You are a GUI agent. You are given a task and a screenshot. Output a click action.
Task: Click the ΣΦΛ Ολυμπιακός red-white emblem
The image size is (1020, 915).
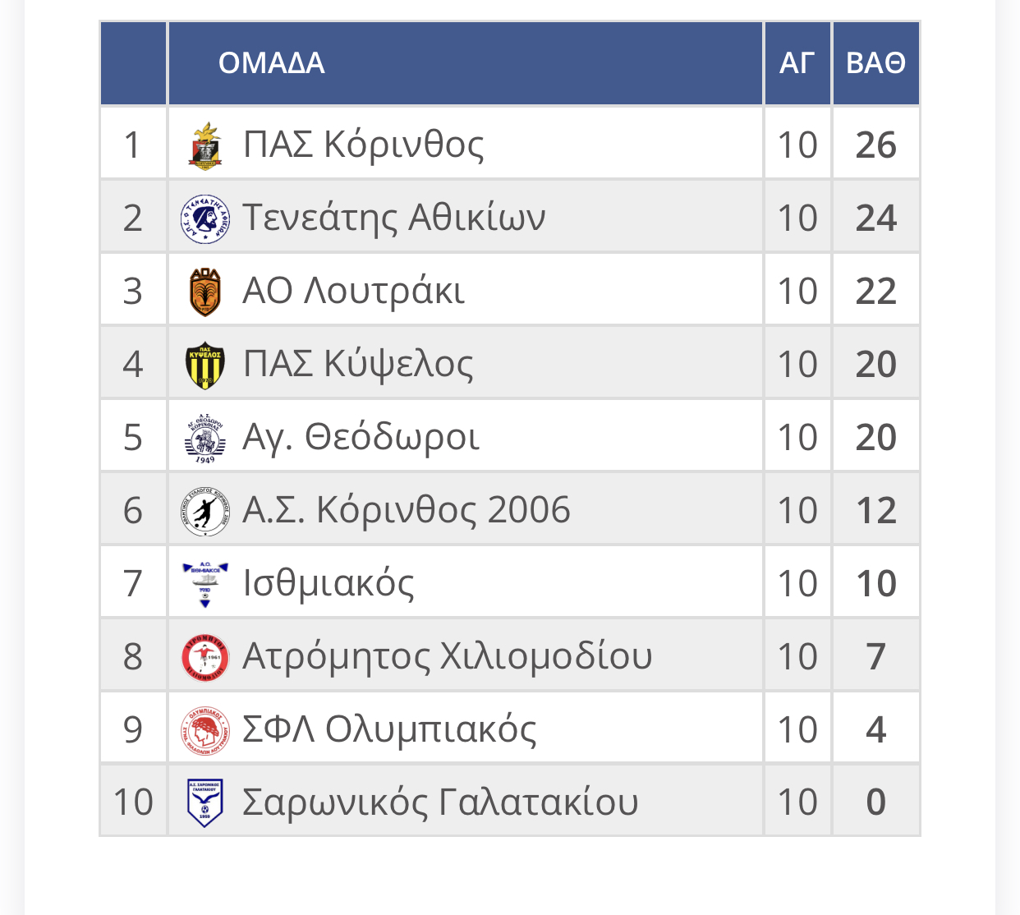pyautogui.click(x=205, y=730)
